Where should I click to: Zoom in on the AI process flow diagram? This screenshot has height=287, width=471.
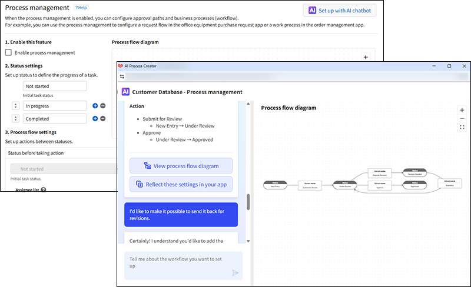pyautogui.click(x=462, y=110)
